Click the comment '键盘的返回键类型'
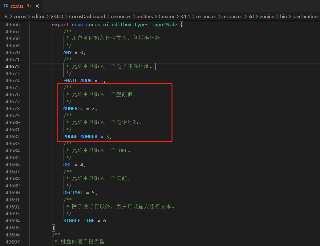Image resolution: width=320 pixels, height=246 pixels. click(x=83, y=241)
